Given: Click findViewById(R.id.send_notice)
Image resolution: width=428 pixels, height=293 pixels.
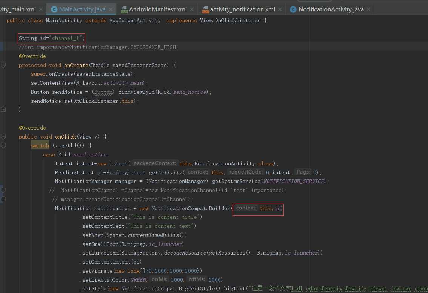Looking at the screenshot, I should 165,92.
